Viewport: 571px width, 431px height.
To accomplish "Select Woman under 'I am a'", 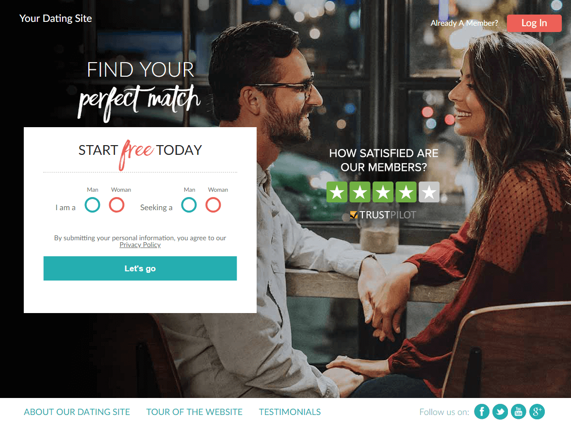I will point(116,205).
